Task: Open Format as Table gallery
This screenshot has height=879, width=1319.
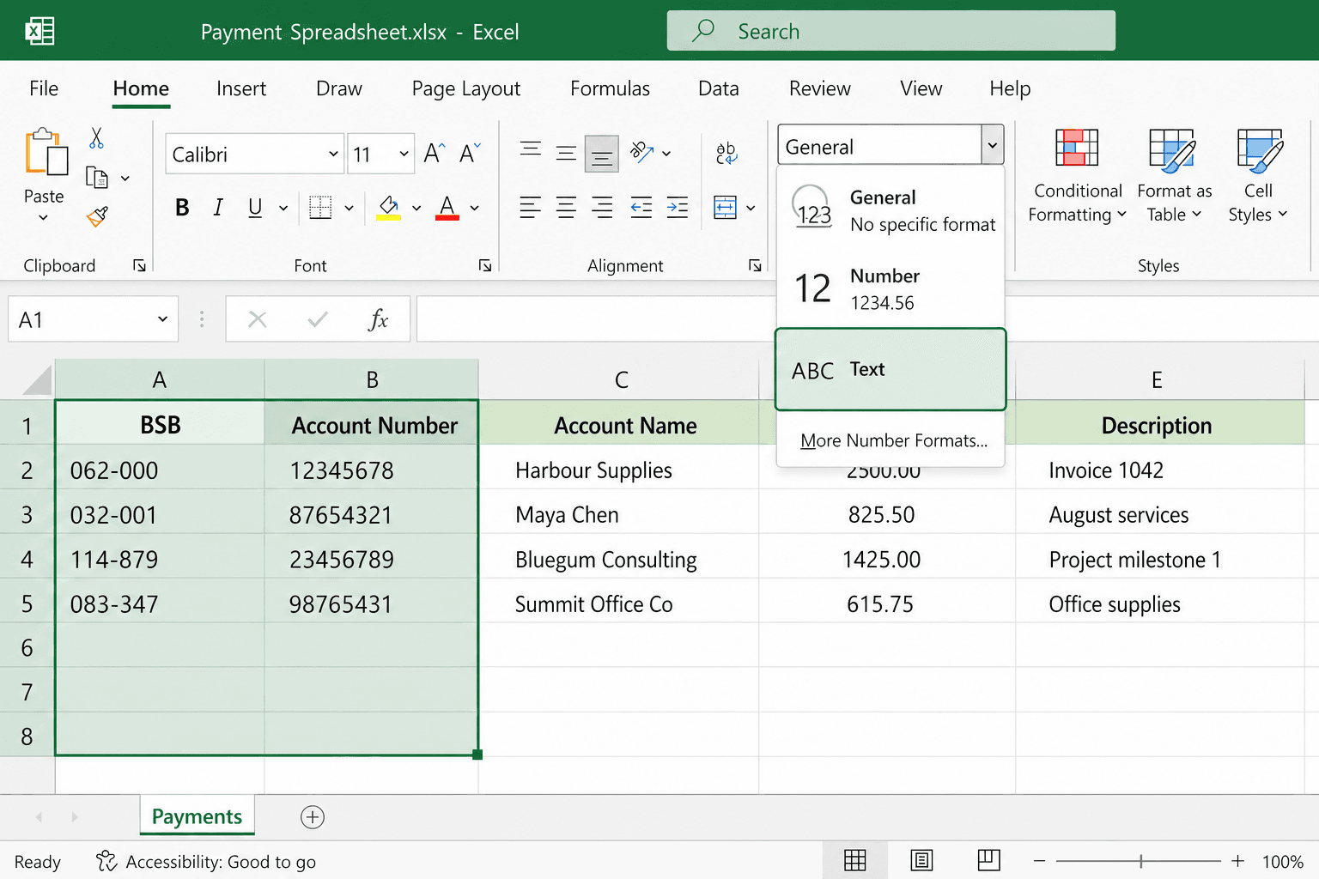Action: [1174, 176]
